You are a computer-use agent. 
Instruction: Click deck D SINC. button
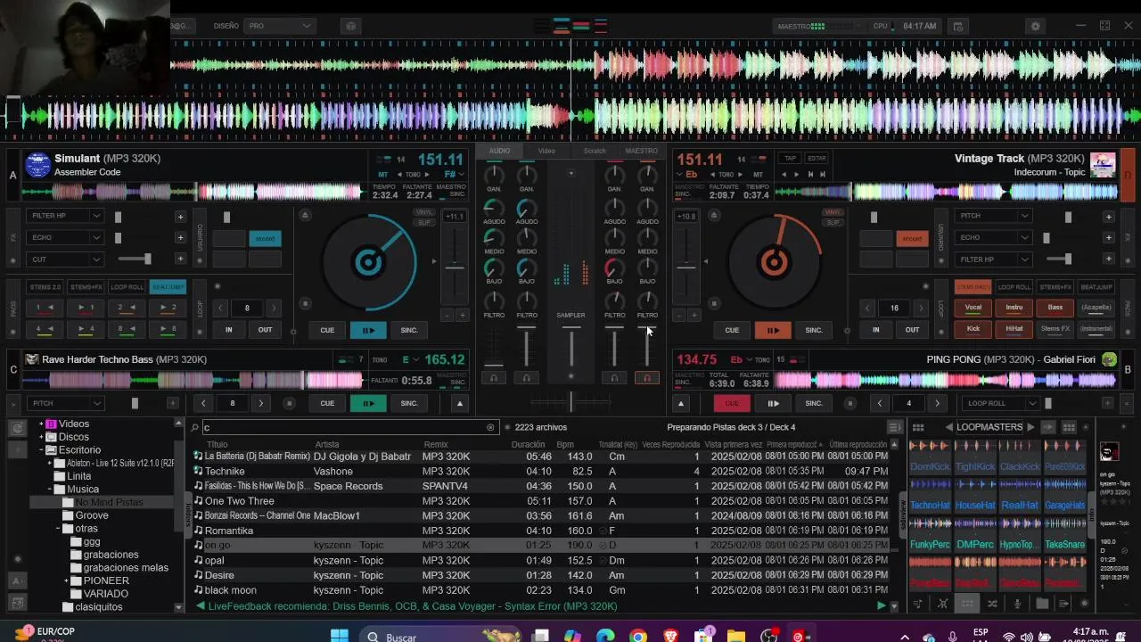click(814, 330)
